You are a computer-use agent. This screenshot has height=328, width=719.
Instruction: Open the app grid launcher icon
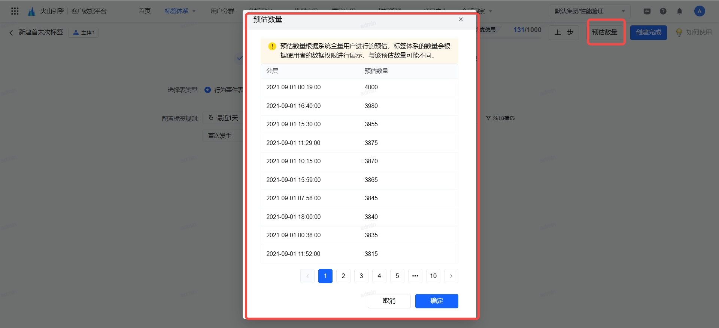click(15, 11)
